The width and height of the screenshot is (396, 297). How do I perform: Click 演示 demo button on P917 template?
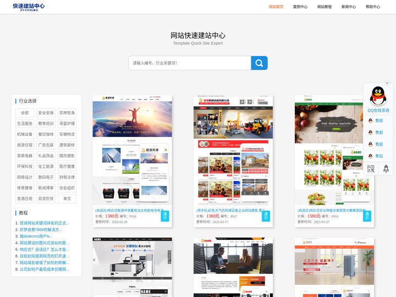click(x=266, y=216)
